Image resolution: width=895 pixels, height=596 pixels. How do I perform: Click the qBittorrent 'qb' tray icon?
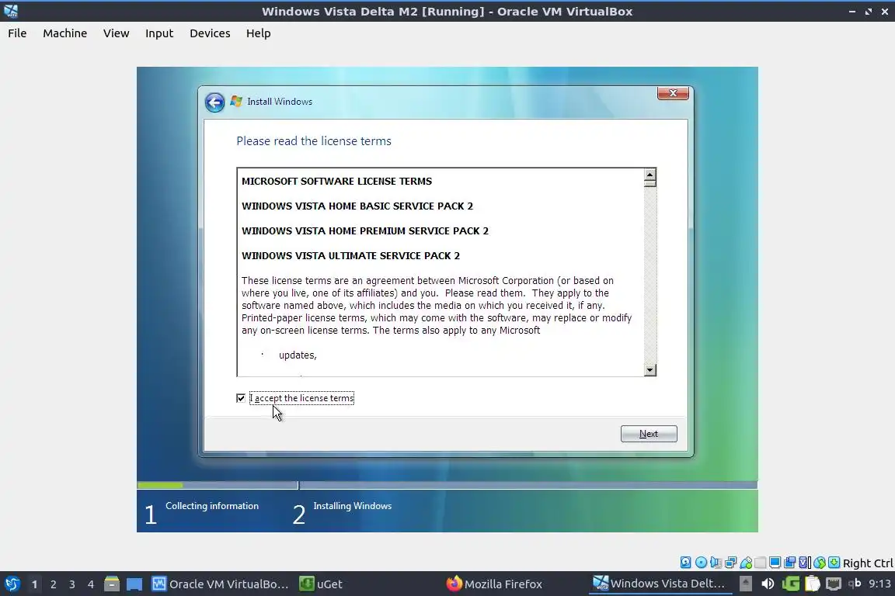(x=855, y=583)
